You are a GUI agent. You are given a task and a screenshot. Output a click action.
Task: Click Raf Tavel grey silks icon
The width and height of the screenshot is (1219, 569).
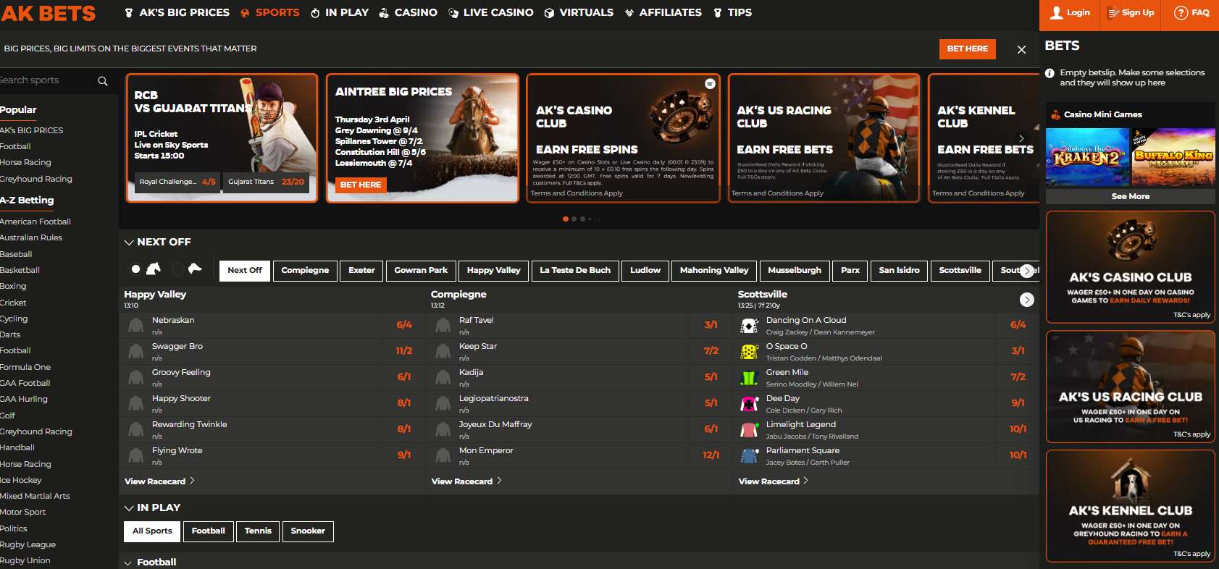coord(443,326)
